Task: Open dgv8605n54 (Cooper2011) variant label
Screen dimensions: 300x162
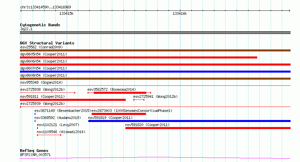Action: [43, 54]
